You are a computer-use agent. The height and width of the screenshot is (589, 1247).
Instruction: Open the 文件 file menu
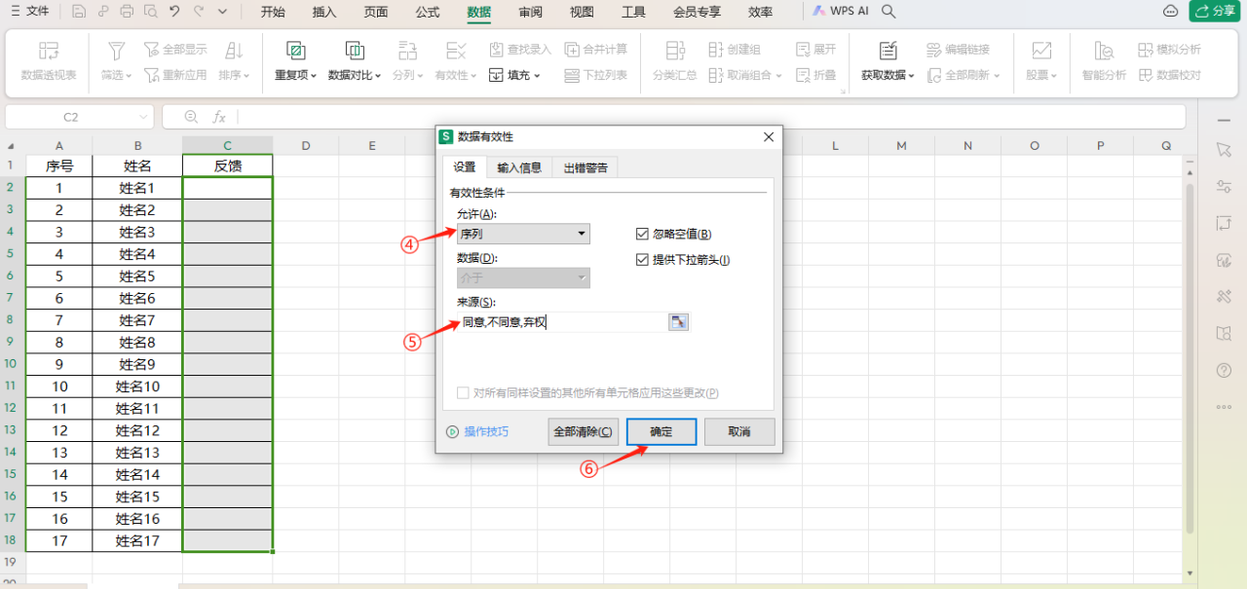pos(29,12)
